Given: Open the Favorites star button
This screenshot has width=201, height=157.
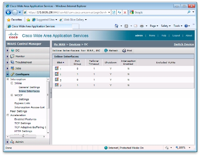Looking at the screenshot, I should tap(15, 20).
